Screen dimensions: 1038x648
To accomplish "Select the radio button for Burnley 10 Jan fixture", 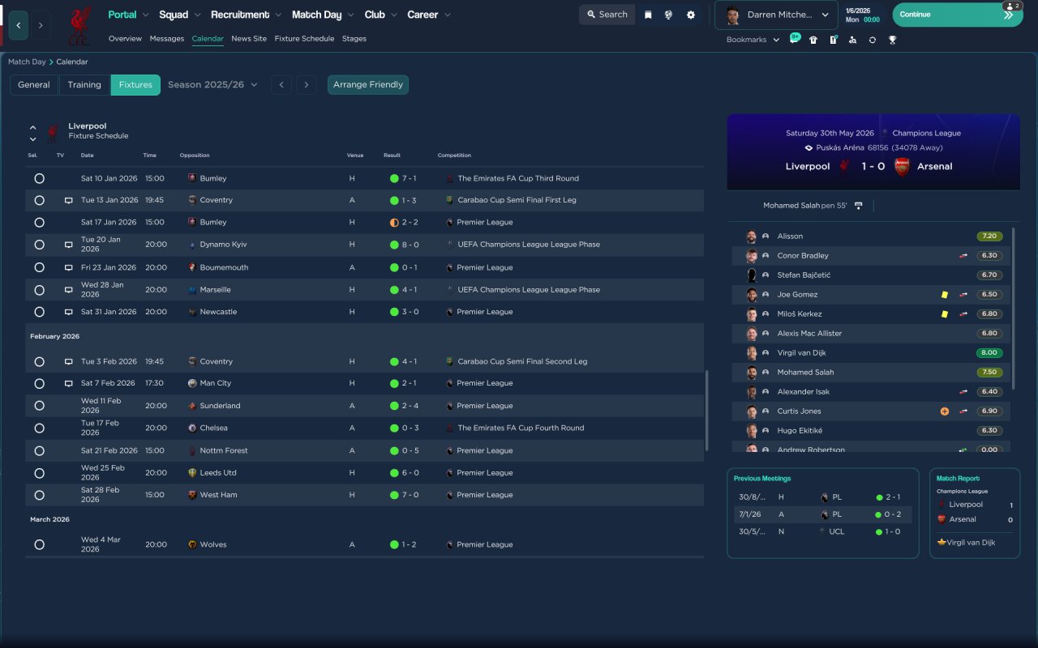I will coord(39,178).
